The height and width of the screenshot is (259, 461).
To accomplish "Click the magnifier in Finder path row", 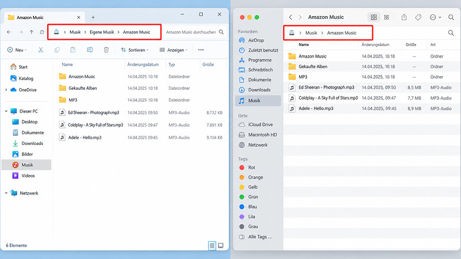I will point(451,33).
